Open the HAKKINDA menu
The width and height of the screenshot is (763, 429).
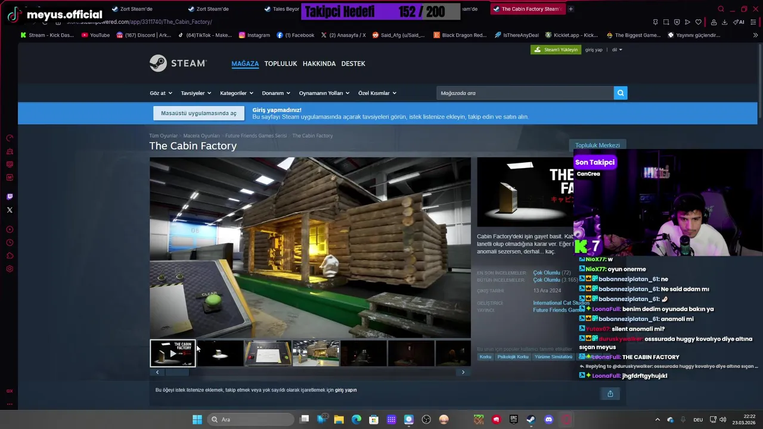tap(319, 64)
